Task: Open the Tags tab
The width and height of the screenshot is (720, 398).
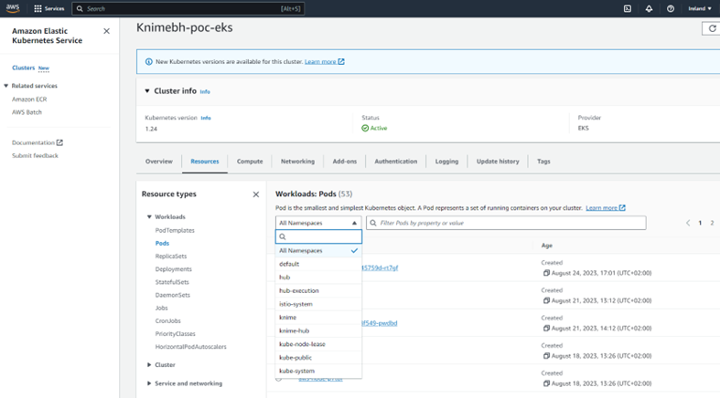Action: pyautogui.click(x=543, y=162)
